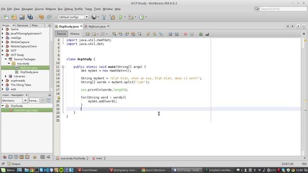This screenshot has height=173, width=308.
Task: Click the Find Selection magnifier icon
Action: (114, 34)
